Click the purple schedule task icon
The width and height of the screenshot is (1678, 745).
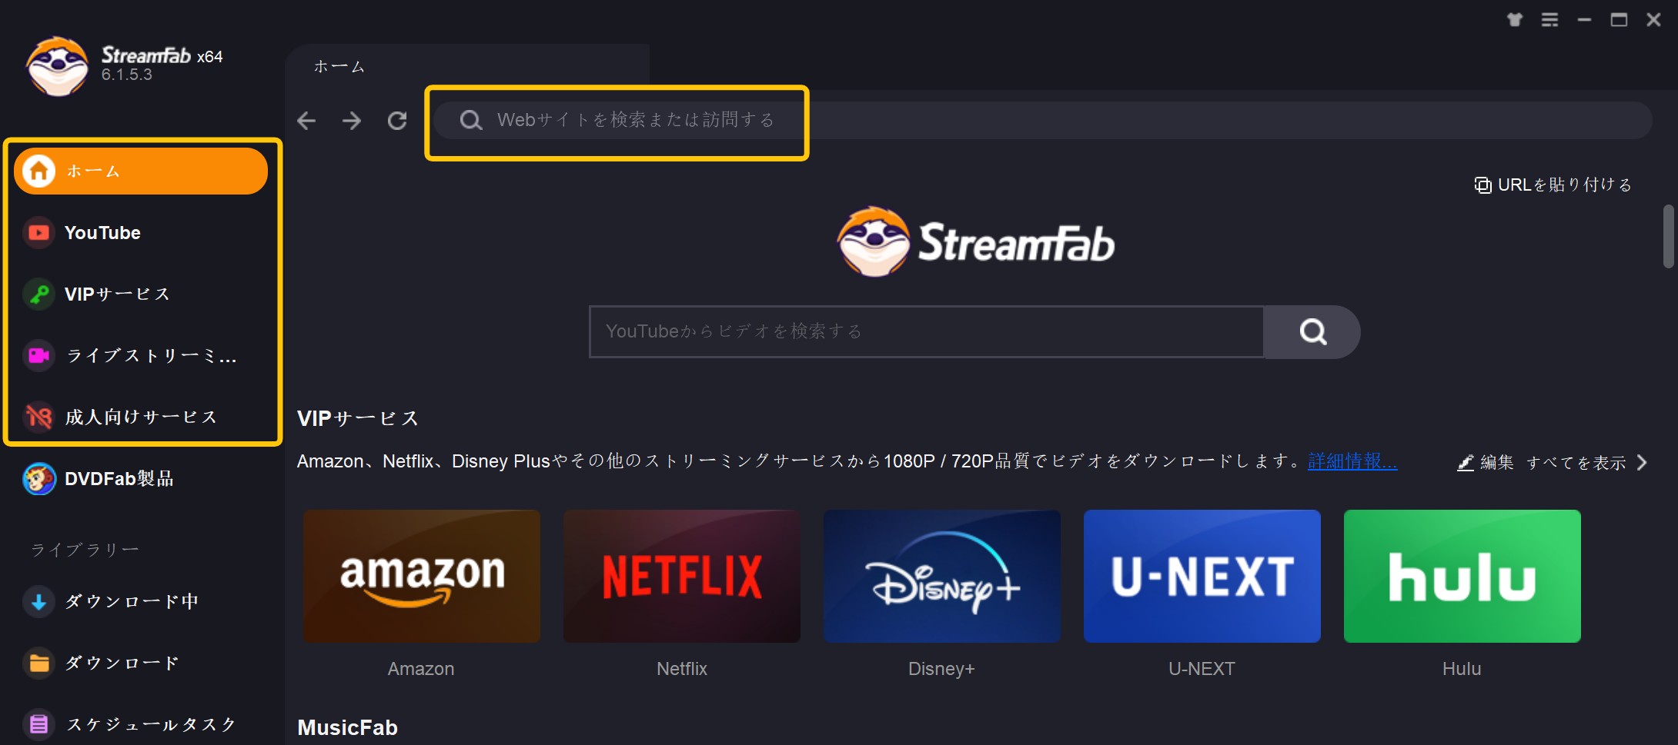tap(38, 724)
